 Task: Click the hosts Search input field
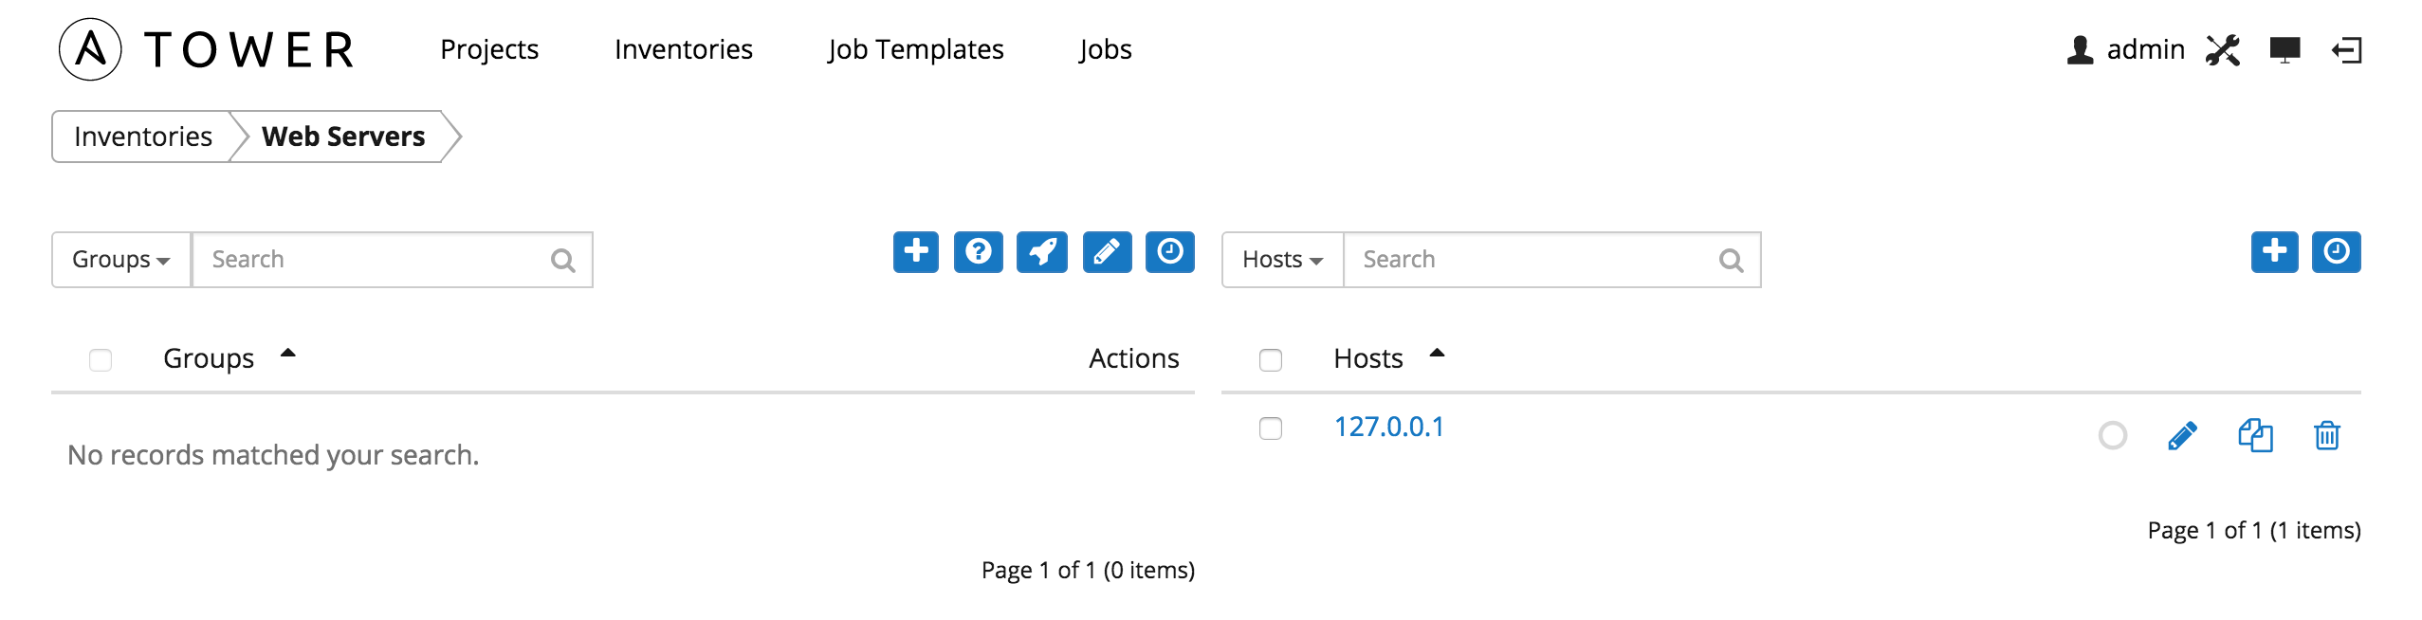pyautogui.click(x=1552, y=260)
